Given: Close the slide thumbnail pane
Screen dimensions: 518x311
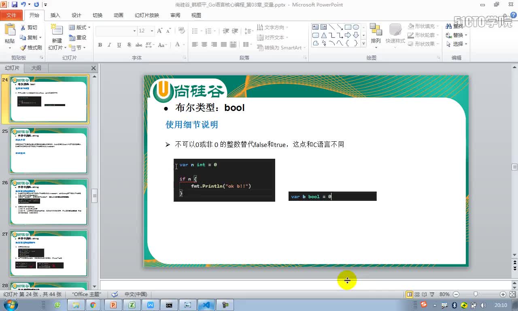Looking at the screenshot, I should click(93, 68).
